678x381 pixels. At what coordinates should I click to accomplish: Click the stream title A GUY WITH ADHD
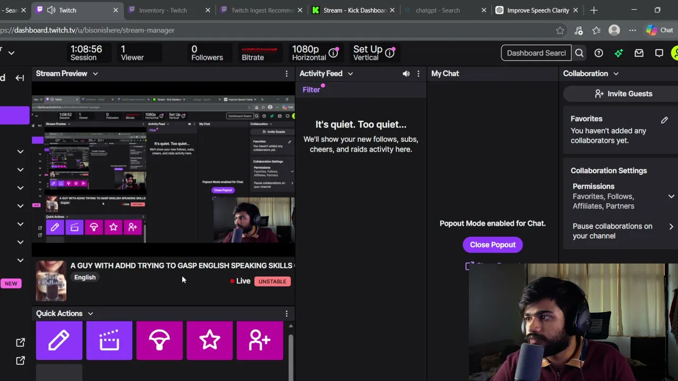click(x=181, y=266)
